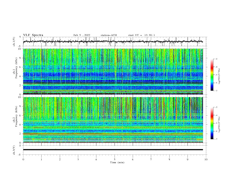
Task: Click time axis tick label "0"
Action: 23,159
